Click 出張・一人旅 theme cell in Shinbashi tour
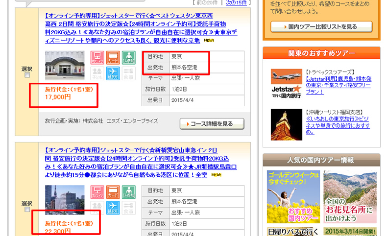Viewport: 387px width, 236px height. click(x=186, y=212)
